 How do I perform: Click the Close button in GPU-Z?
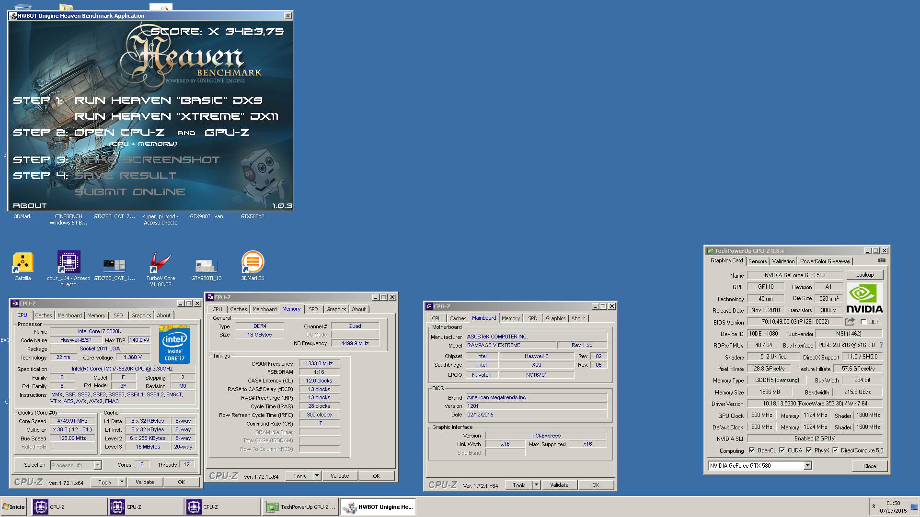[x=869, y=466]
